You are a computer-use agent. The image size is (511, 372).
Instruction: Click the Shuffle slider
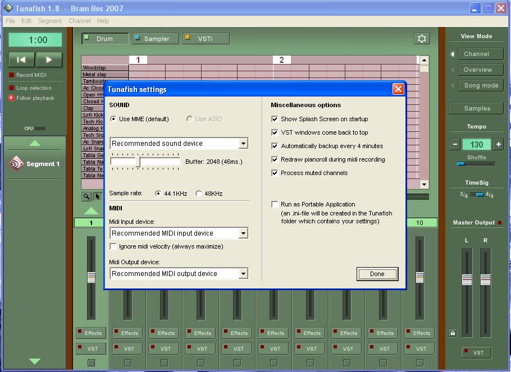(476, 164)
